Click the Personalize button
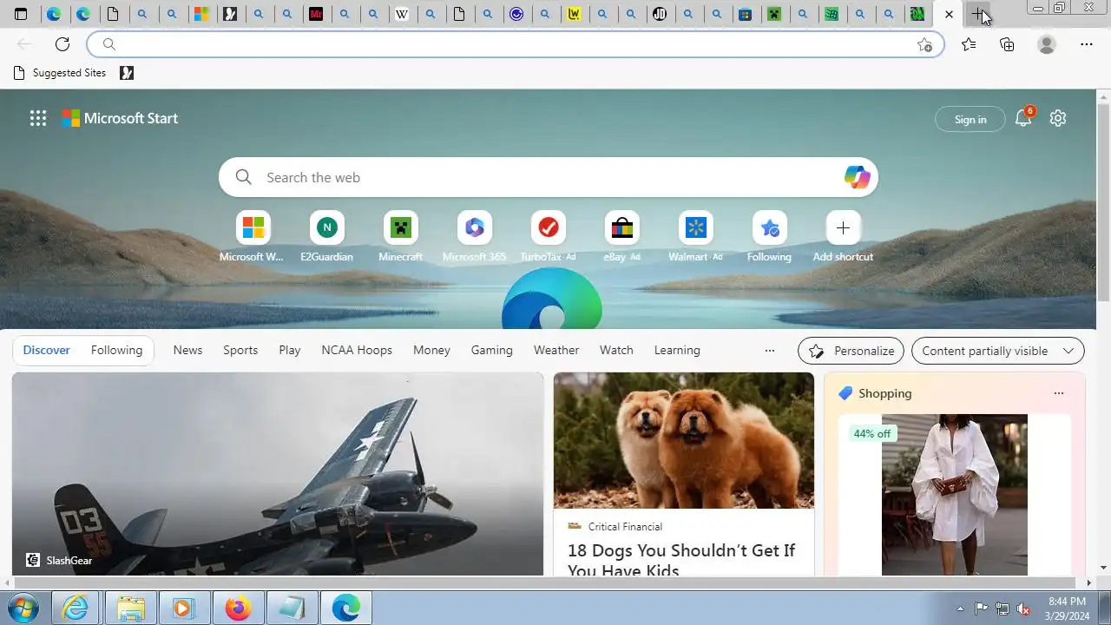The image size is (1111, 625). [x=851, y=351]
